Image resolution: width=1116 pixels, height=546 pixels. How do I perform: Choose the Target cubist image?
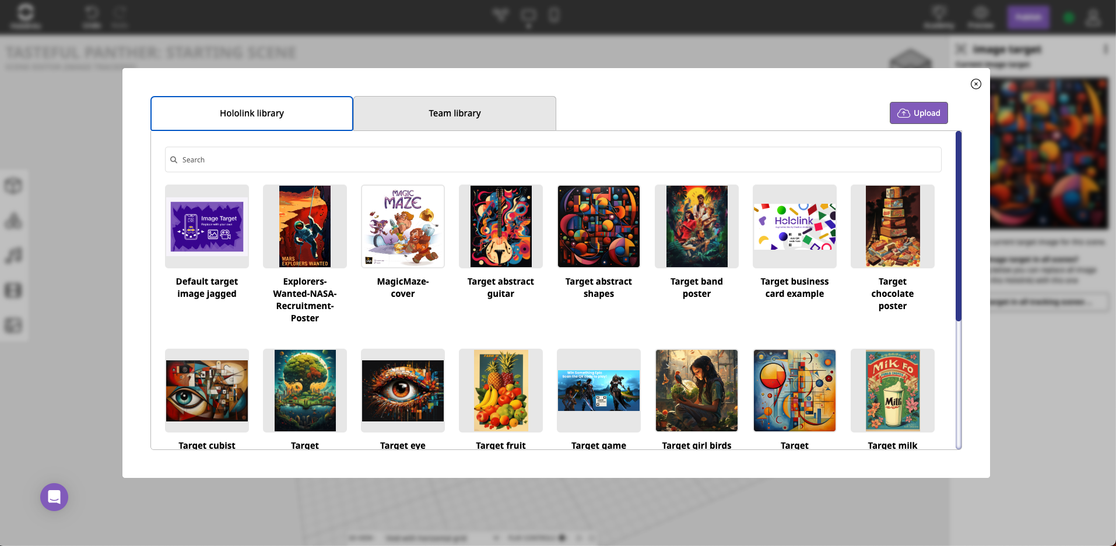(207, 391)
